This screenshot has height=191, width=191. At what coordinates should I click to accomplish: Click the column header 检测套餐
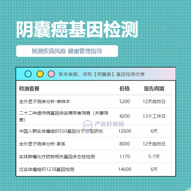[29, 88]
